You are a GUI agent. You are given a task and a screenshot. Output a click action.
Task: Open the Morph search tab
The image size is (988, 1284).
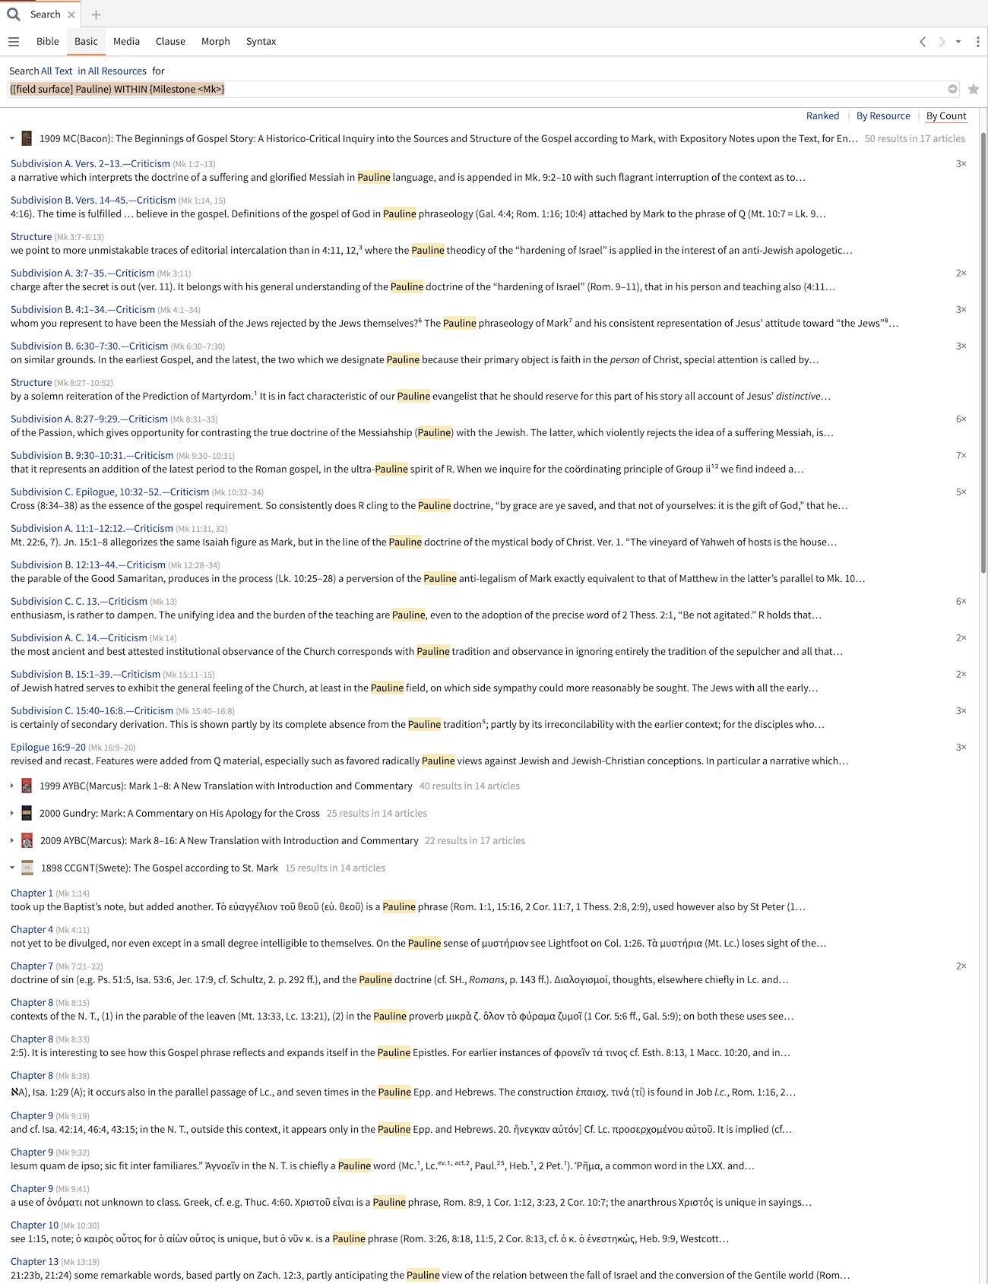pyautogui.click(x=215, y=42)
